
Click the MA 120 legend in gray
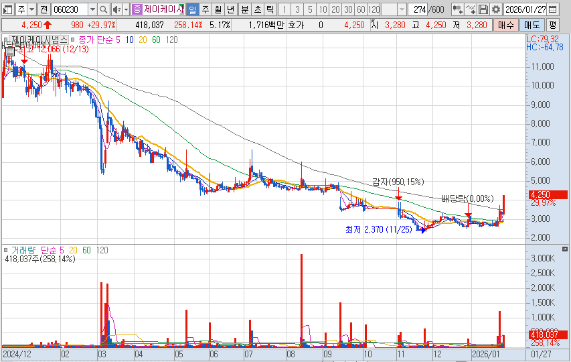coord(171,40)
